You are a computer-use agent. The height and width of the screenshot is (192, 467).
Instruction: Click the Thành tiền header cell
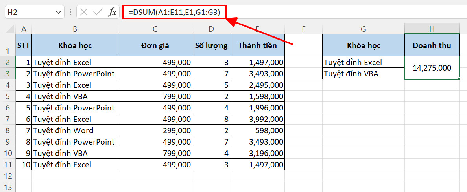tap(257, 45)
